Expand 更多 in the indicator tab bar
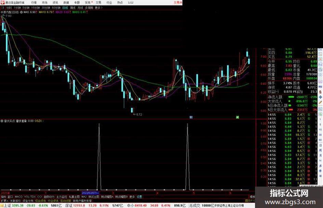Image resolution: width=323 pixels, height=208 pixels. pyautogui.click(x=132, y=197)
